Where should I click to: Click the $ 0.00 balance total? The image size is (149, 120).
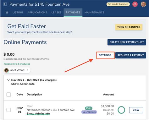[x=9, y=54]
